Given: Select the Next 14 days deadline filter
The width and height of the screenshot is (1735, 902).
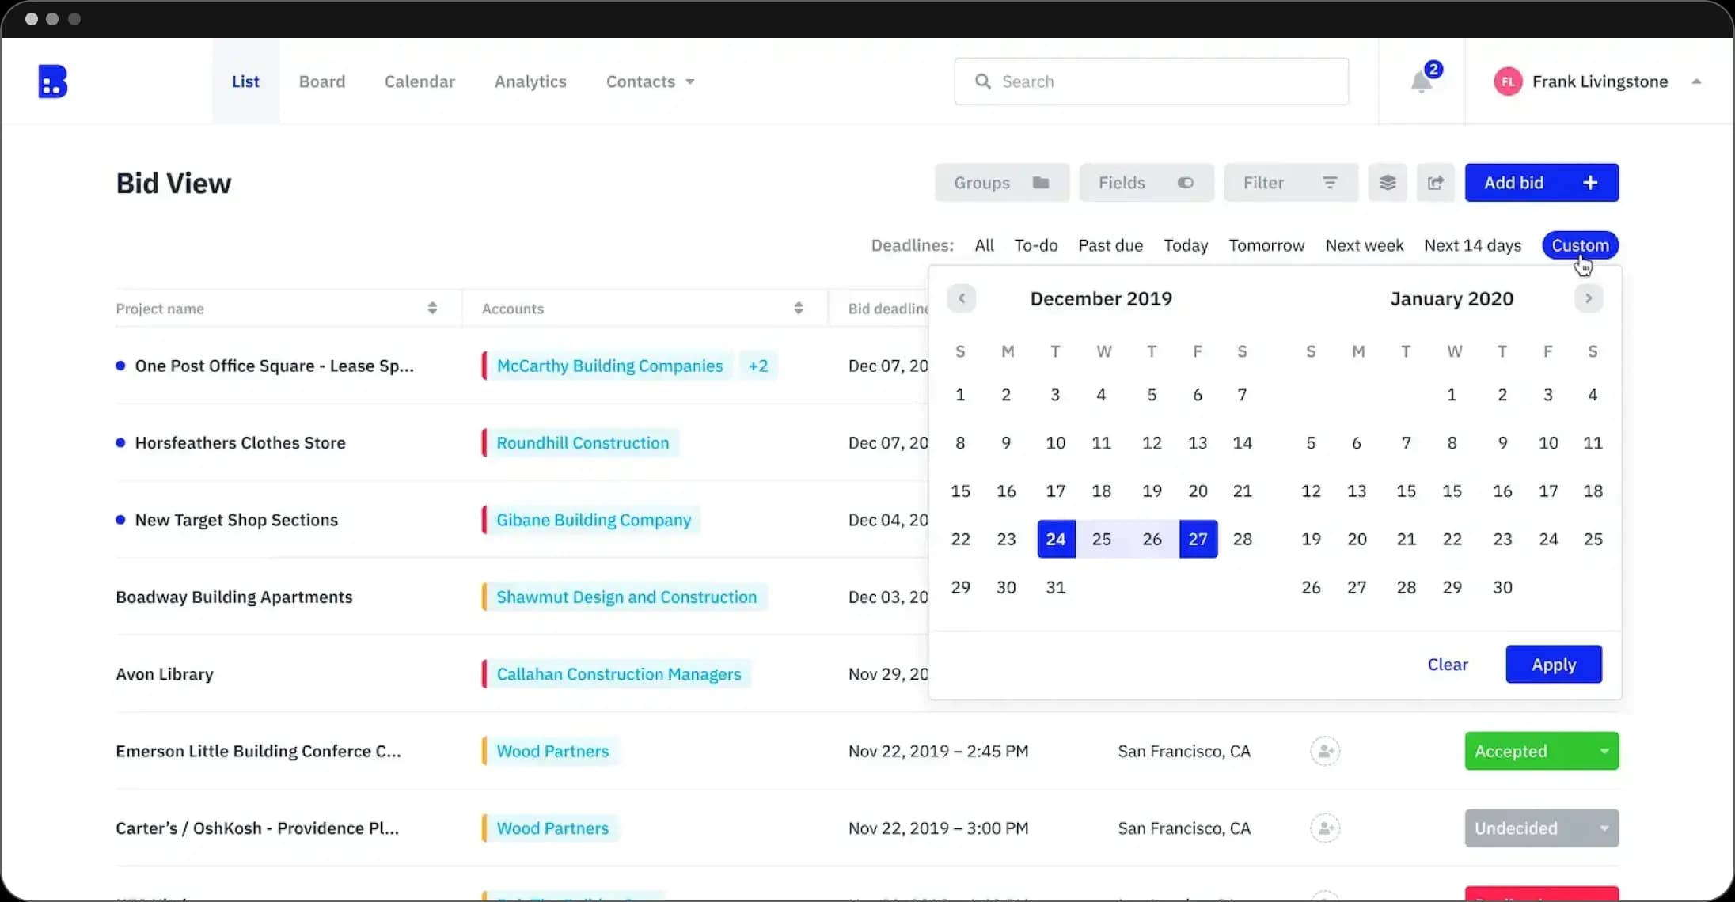Looking at the screenshot, I should pyautogui.click(x=1472, y=245).
